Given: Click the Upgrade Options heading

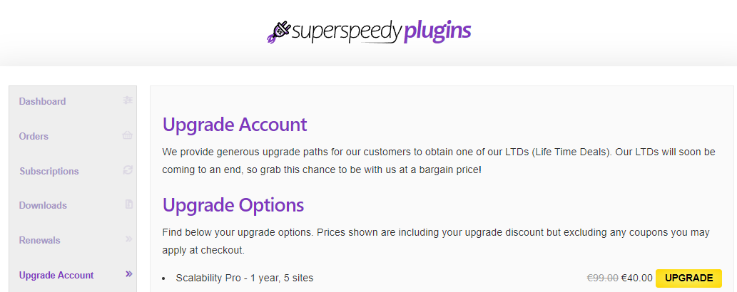Looking at the screenshot, I should (233, 205).
